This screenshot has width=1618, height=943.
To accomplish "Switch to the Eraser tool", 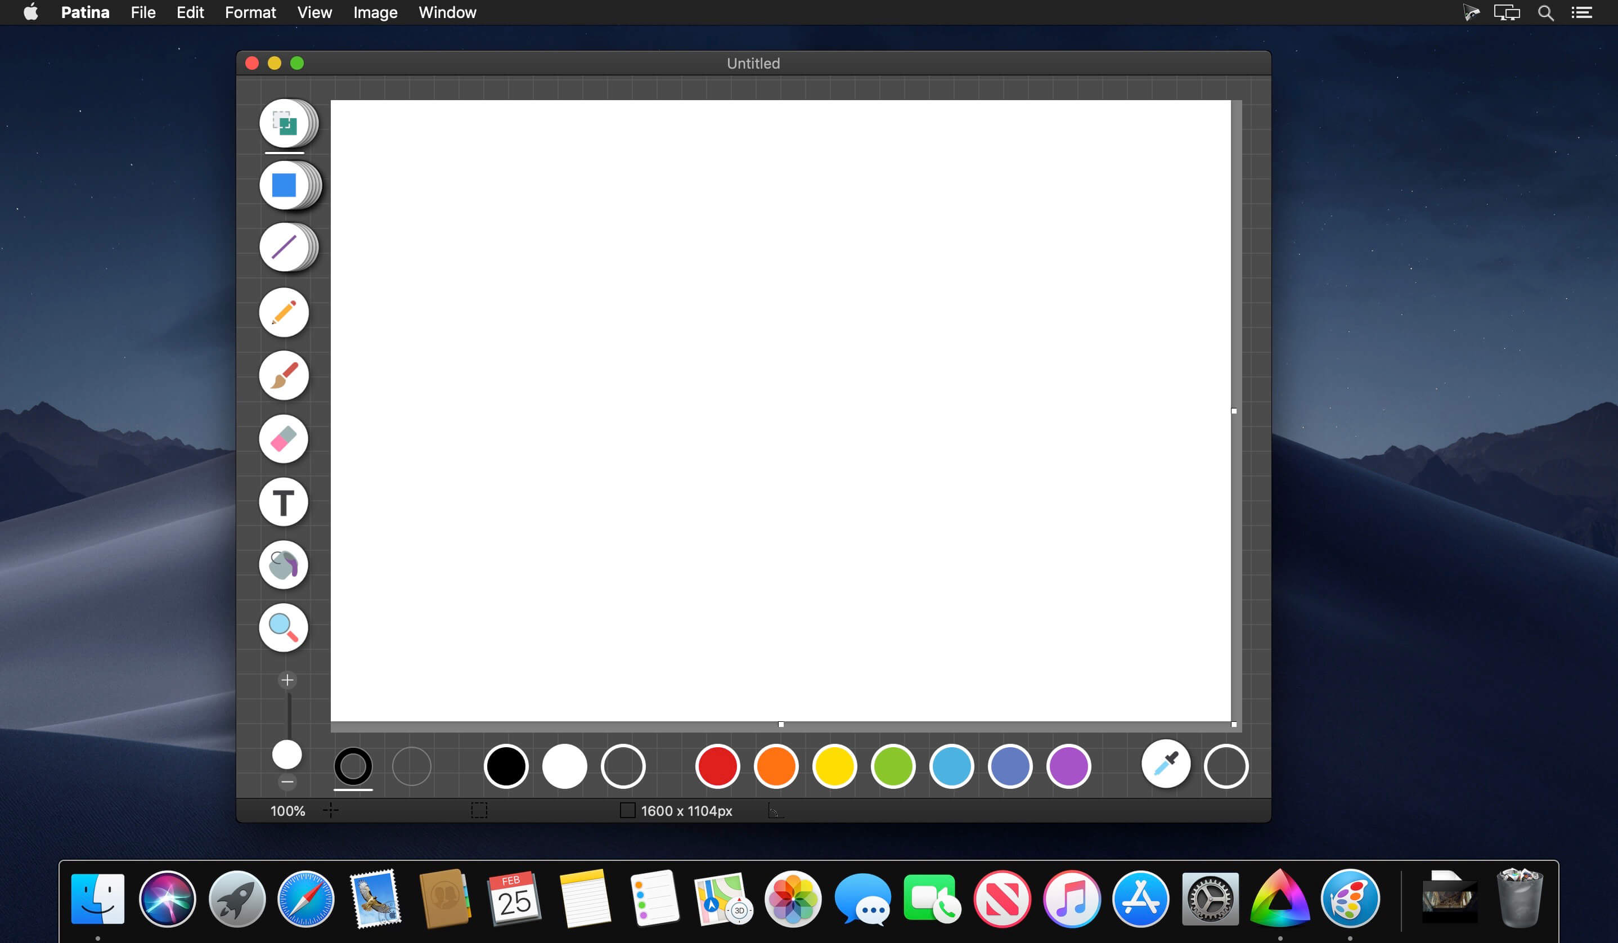I will 284,439.
